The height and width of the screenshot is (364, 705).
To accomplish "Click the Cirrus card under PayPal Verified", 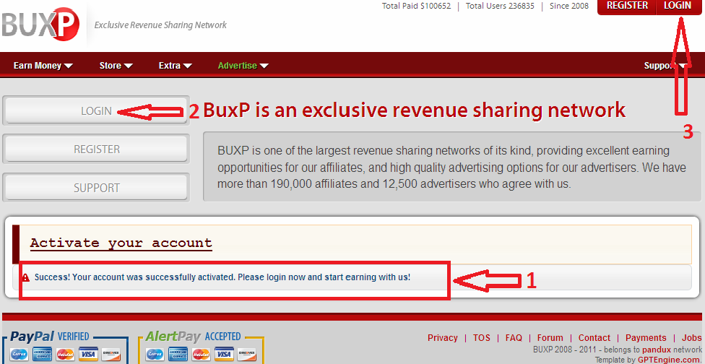I will 19,355.
